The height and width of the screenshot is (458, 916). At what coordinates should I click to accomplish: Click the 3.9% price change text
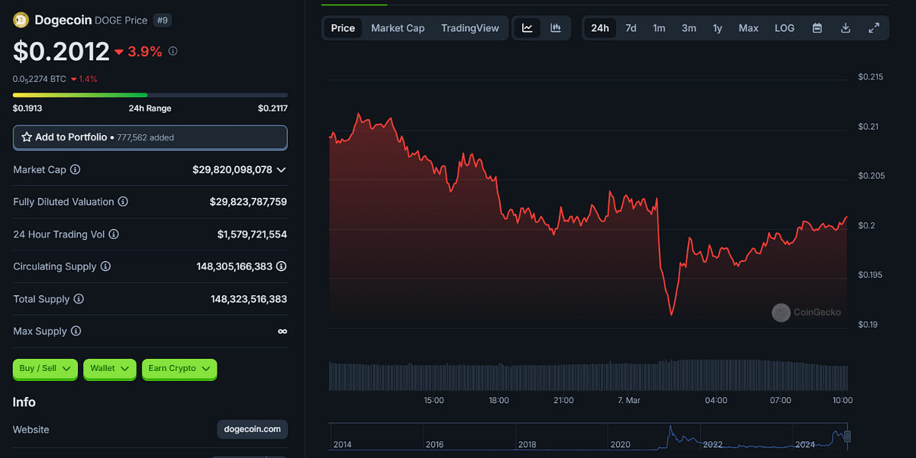(145, 51)
